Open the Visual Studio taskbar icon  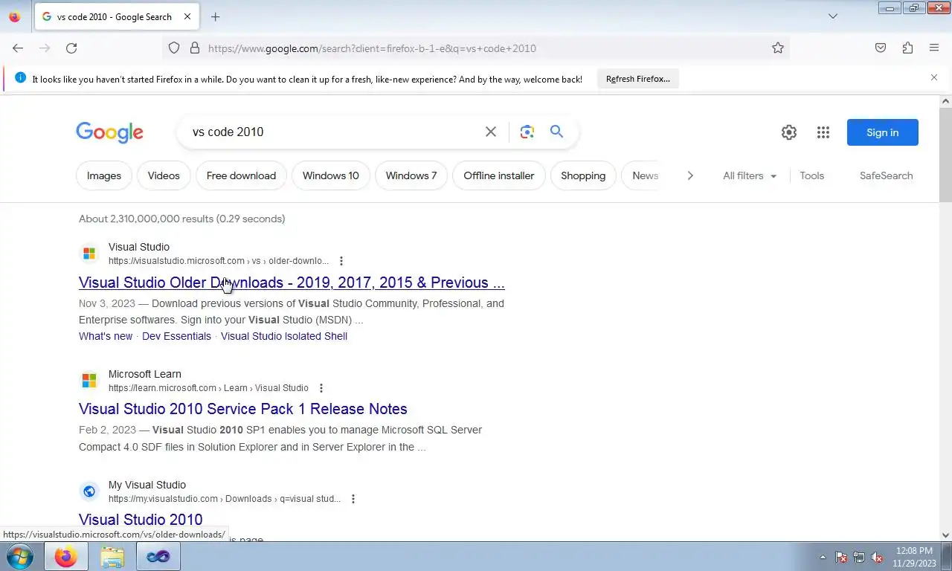click(158, 556)
